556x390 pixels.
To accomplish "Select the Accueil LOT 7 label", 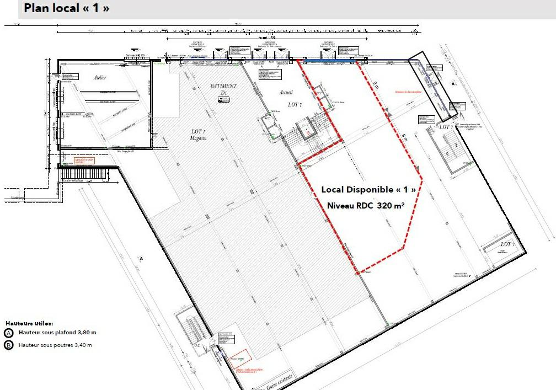I will 288,98.
